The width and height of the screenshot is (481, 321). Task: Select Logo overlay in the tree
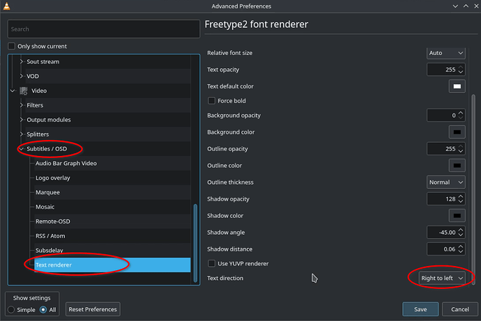pyautogui.click(x=53, y=178)
